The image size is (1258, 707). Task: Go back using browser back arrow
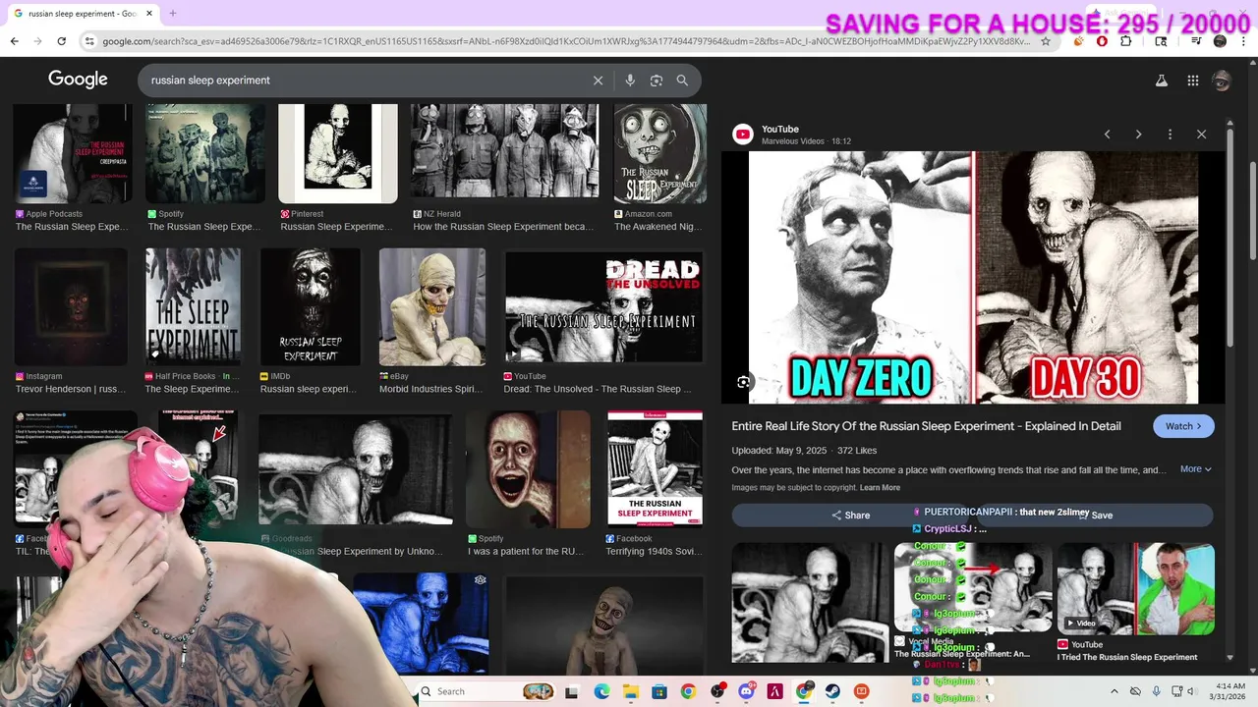(14, 41)
